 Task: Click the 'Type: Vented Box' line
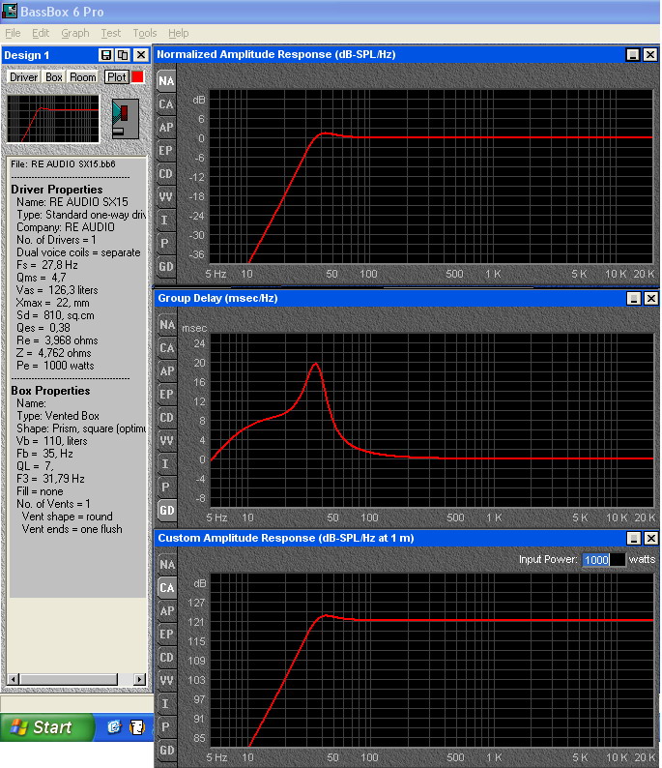[58, 416]
